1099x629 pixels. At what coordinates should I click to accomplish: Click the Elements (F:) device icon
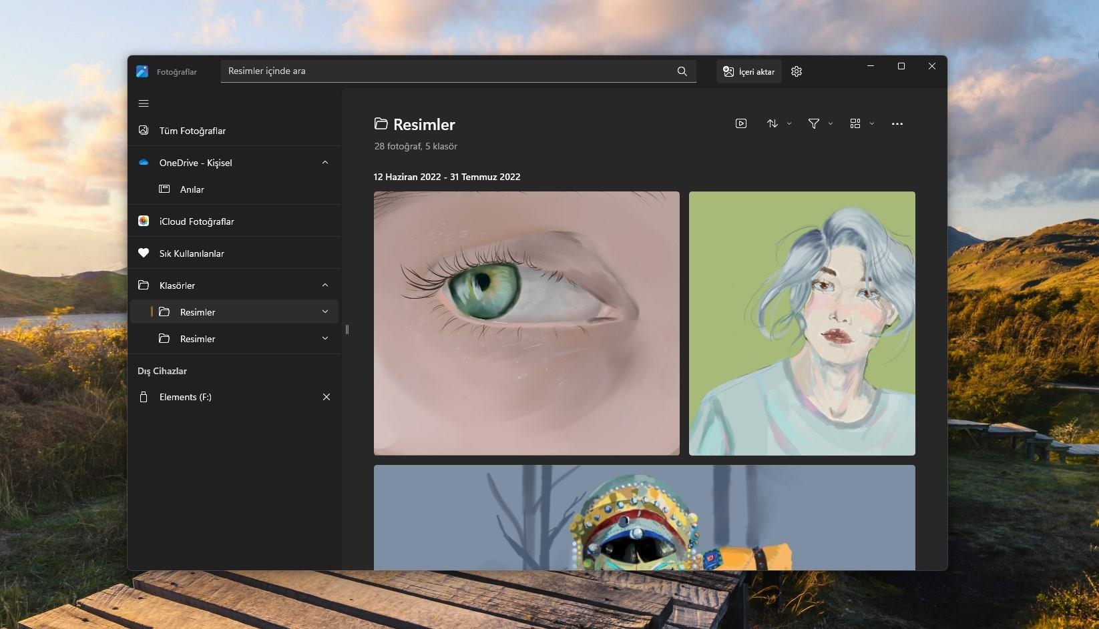coord(144,397)
